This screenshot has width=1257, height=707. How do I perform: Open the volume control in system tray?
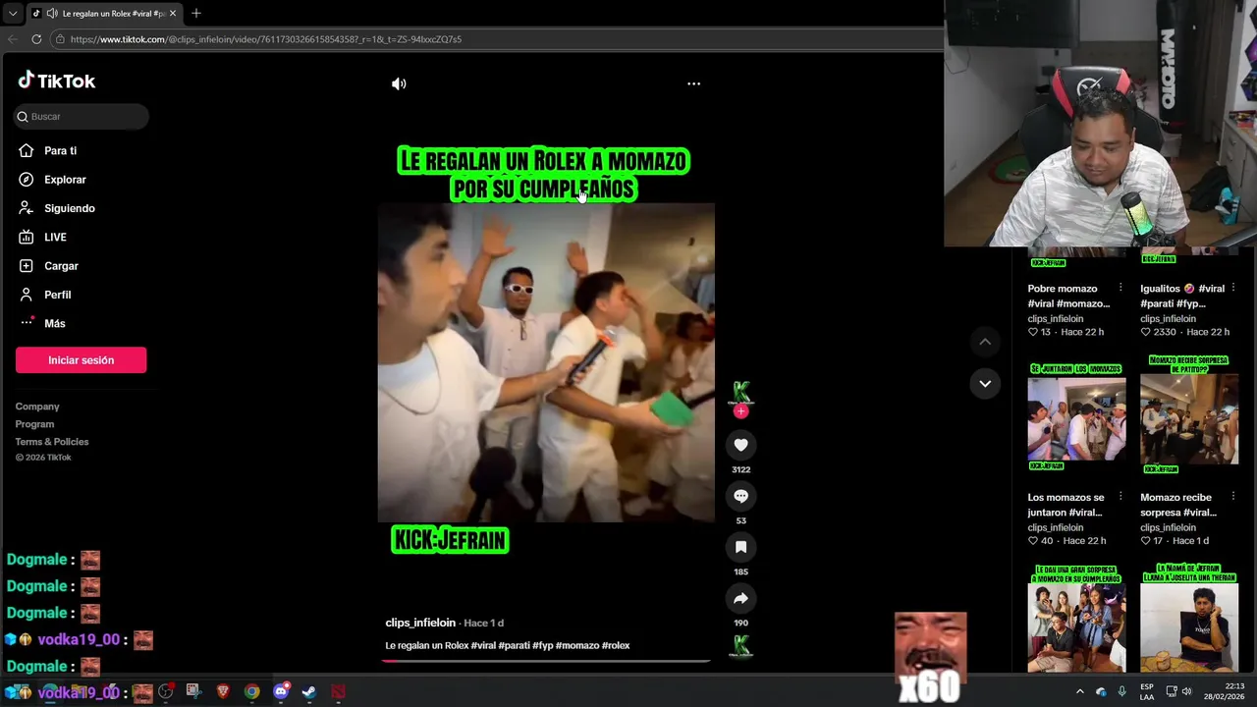(1186, 691)
